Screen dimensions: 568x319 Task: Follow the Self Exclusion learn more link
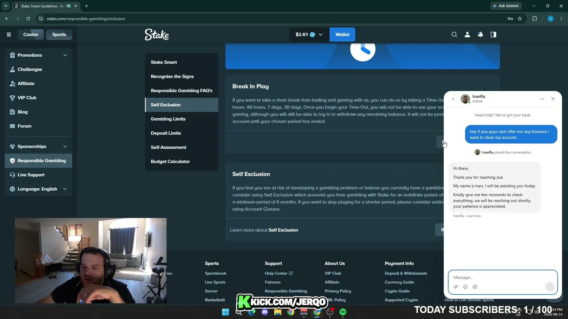[283, 230]
